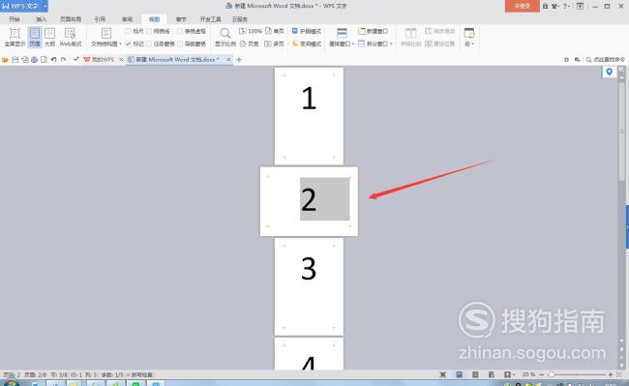The width and height of the screenshot is (629, 386).
Task: Click the print preview icon in quick toolbar
Action: coord(44,60)
